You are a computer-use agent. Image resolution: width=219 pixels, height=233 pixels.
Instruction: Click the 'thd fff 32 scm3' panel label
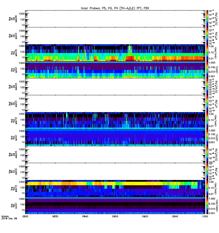pos(13,104)
